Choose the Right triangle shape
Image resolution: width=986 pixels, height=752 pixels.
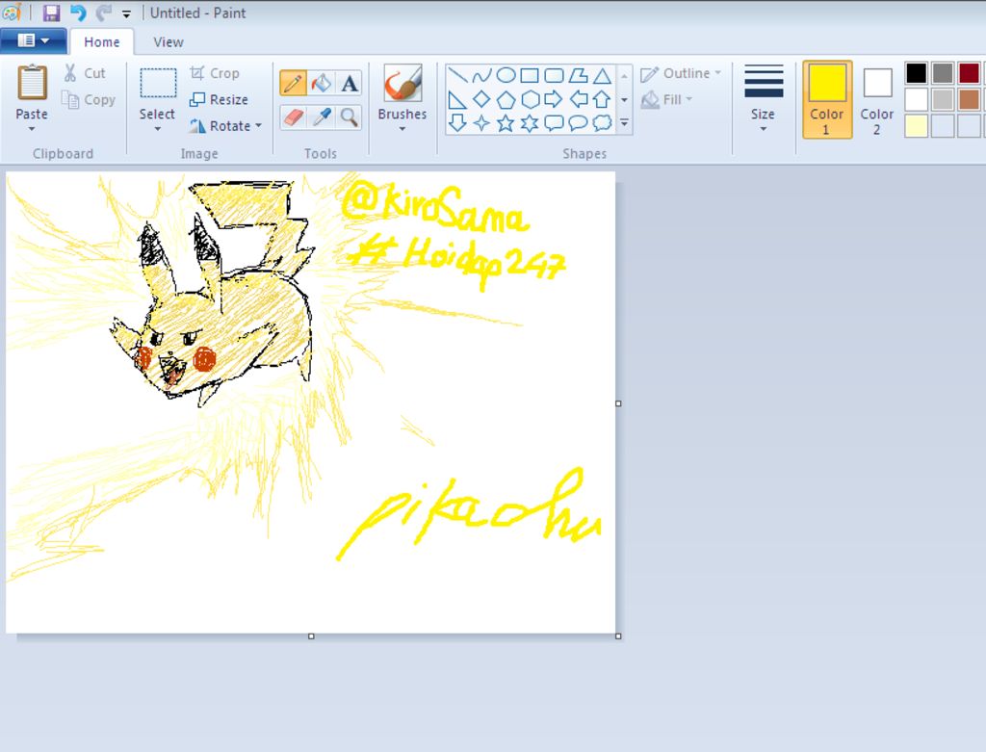coord(457,99)
